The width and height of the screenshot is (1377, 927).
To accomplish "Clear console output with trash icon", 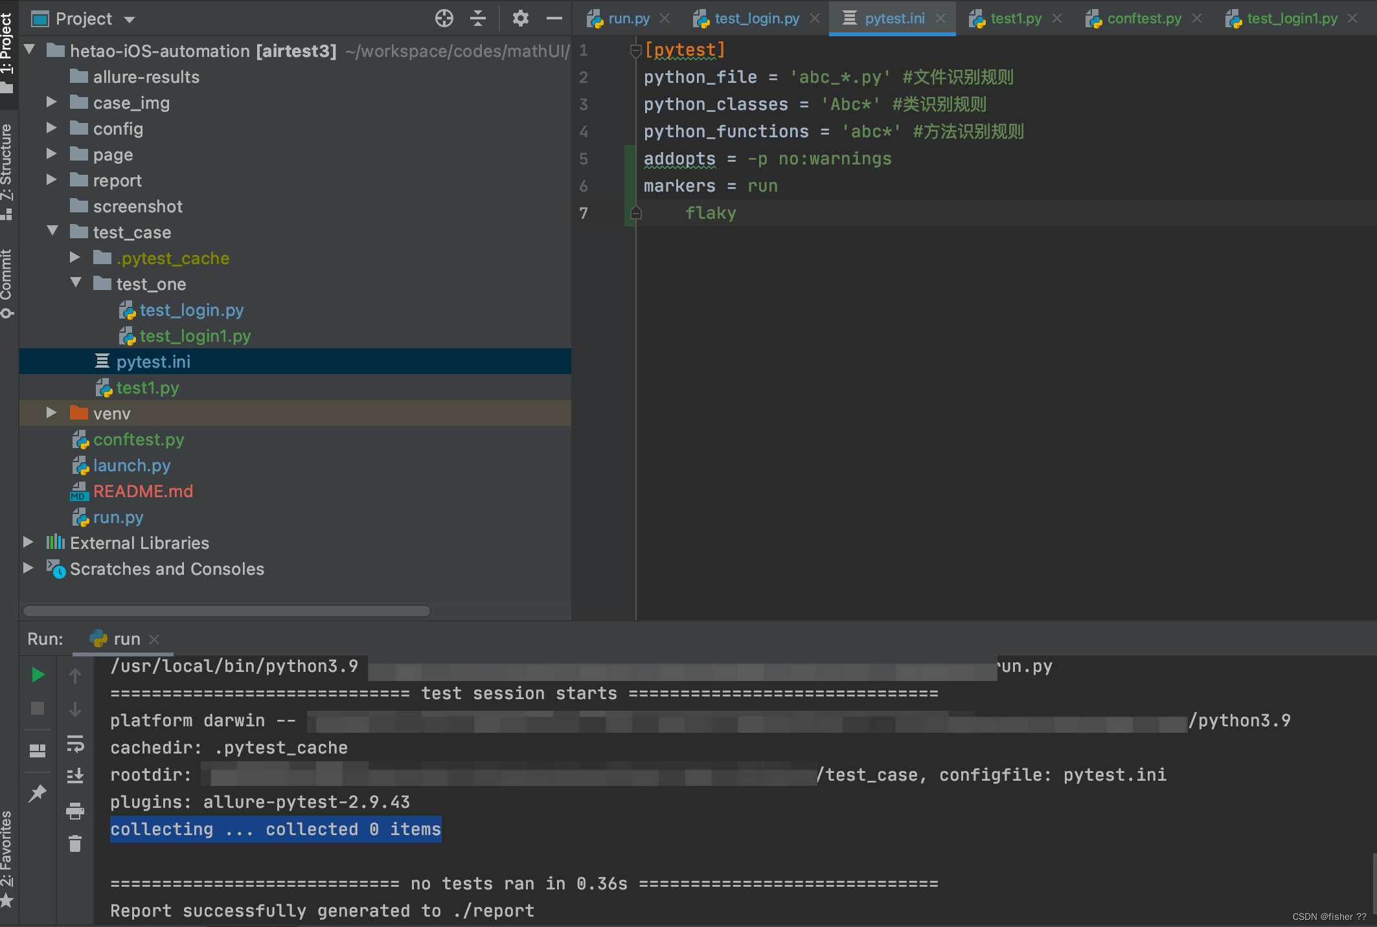I will click(x=75, y=843).
